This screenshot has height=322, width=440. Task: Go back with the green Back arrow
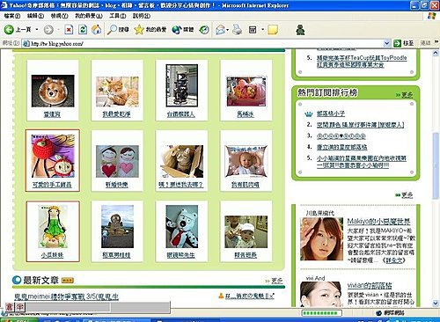[9, 29]
